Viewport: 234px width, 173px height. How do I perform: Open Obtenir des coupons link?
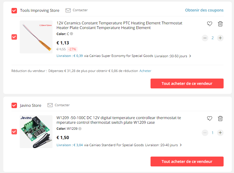(204, 10)
